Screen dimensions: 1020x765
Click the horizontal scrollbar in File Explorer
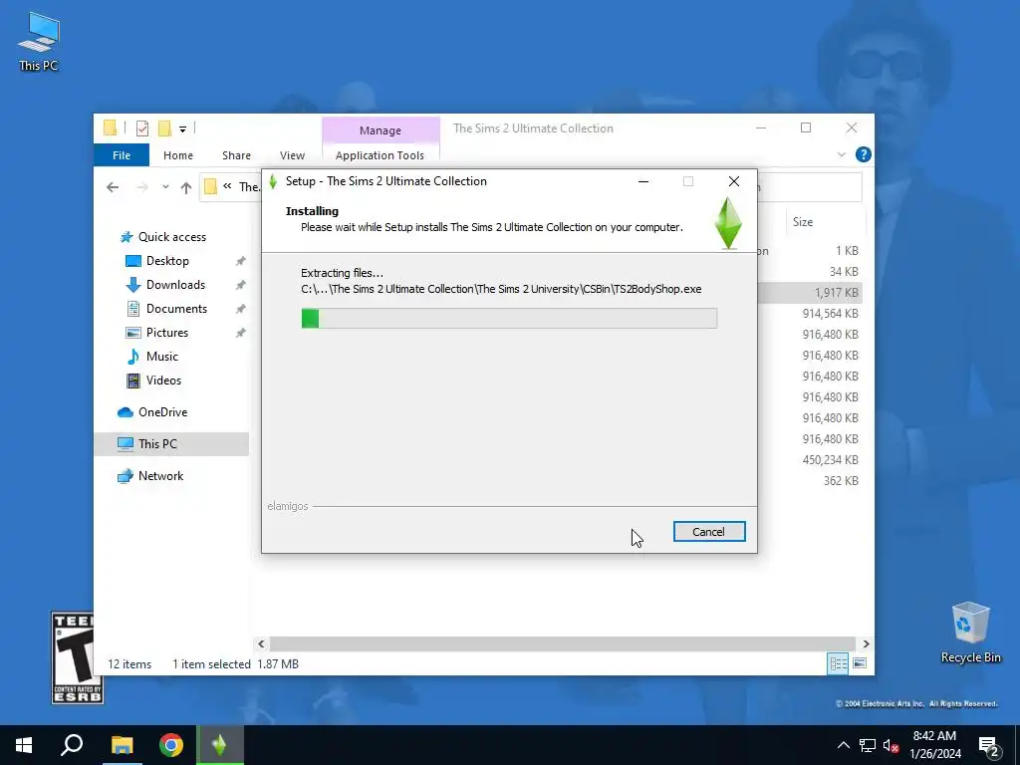[x=562, y=644]
